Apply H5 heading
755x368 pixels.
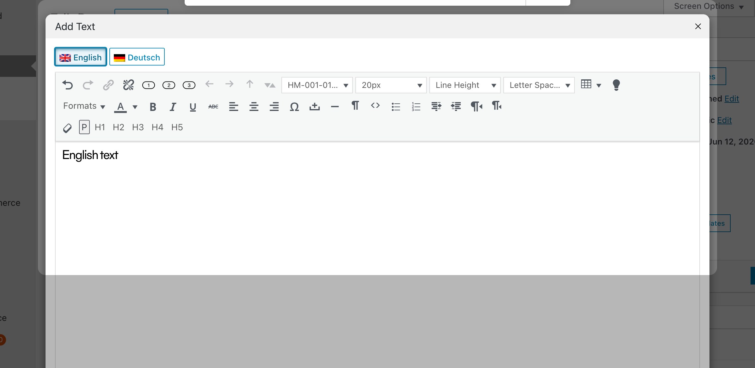point(177,127)
